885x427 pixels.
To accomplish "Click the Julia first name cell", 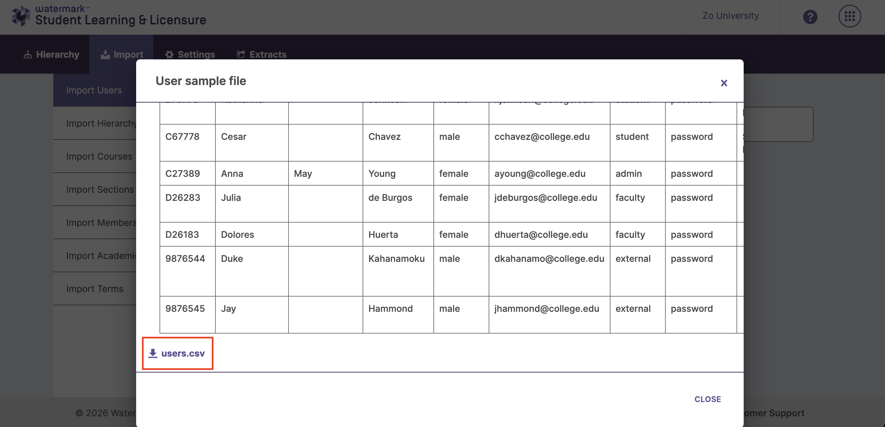I will coord(252,204).
